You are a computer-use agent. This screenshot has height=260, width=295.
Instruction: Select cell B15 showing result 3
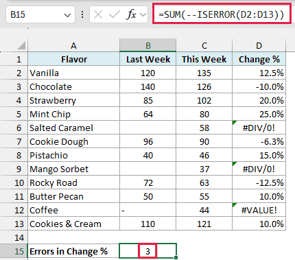tap(147, 251)
